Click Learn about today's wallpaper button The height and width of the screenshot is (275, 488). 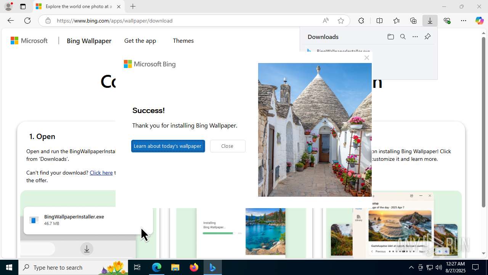[168, 146]
